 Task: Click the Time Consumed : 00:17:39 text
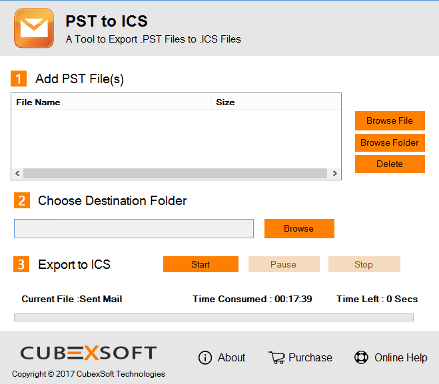(252, 299)
